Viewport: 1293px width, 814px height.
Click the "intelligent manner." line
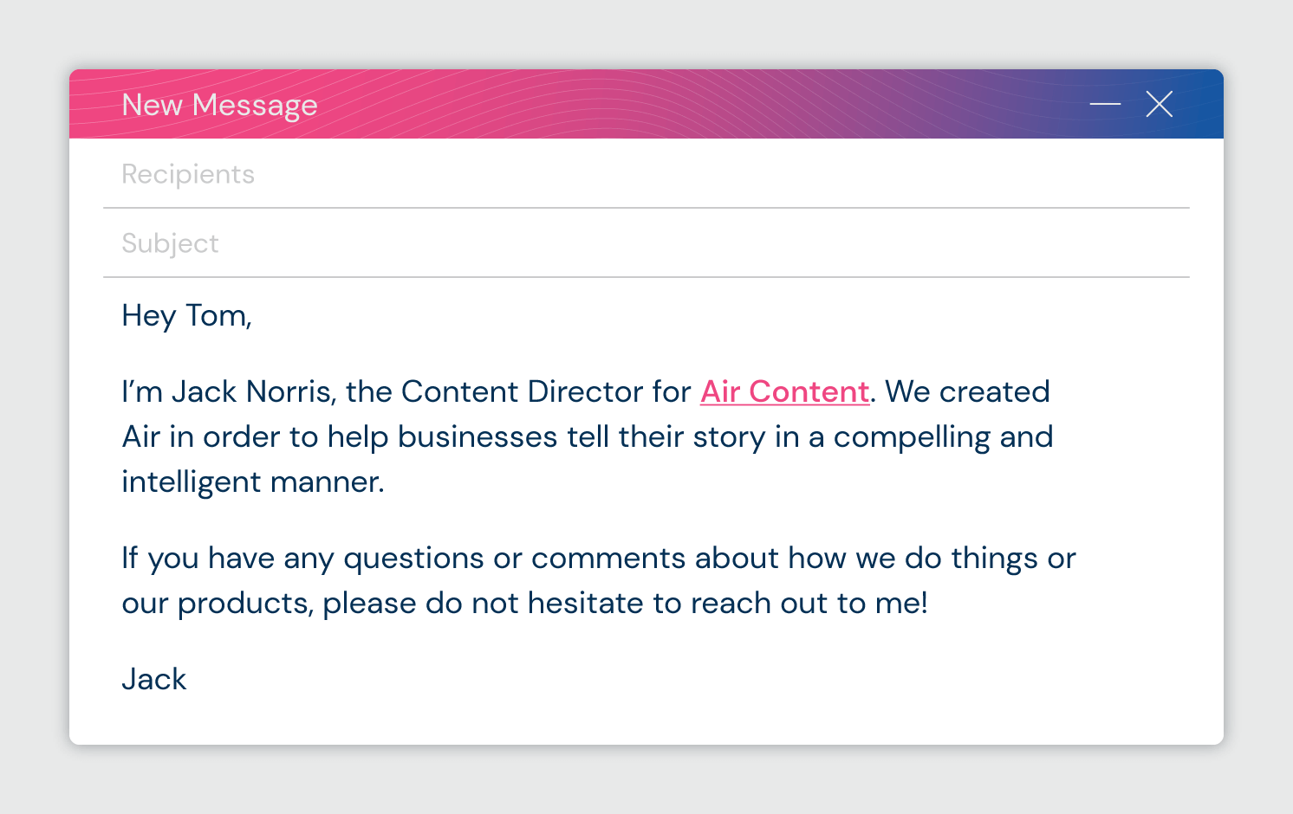[252, 482]
